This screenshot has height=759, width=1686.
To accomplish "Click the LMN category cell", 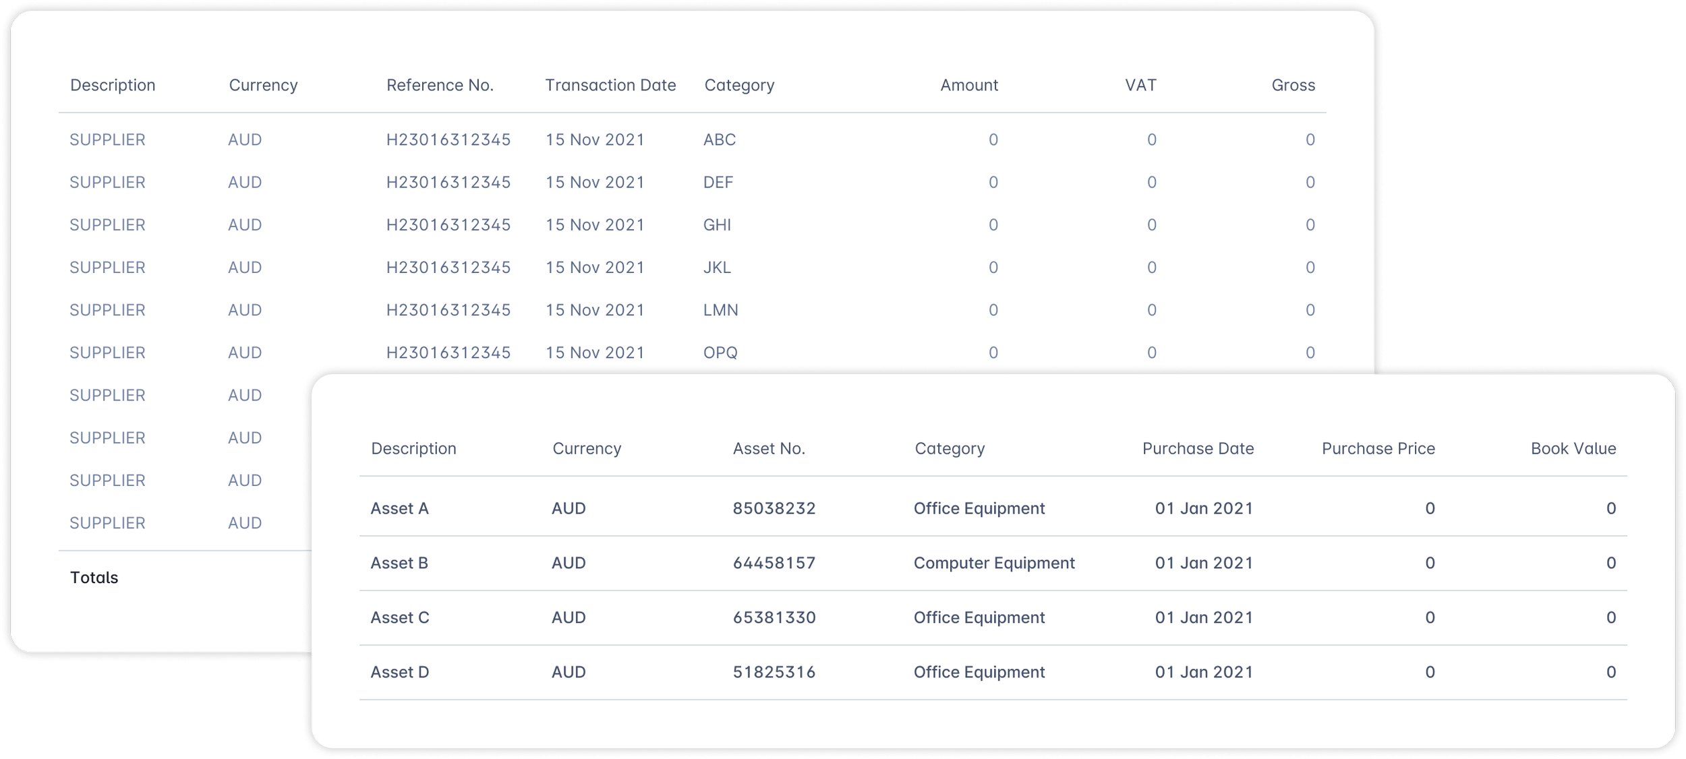I will tap(720, 310).
